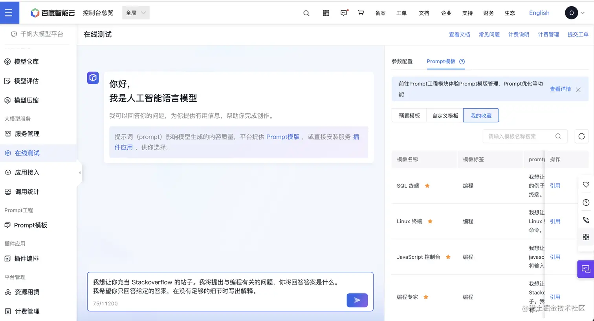Viewport: 594px width, 321px height.
Task: Switch language to English
Action: pos(539,13)
